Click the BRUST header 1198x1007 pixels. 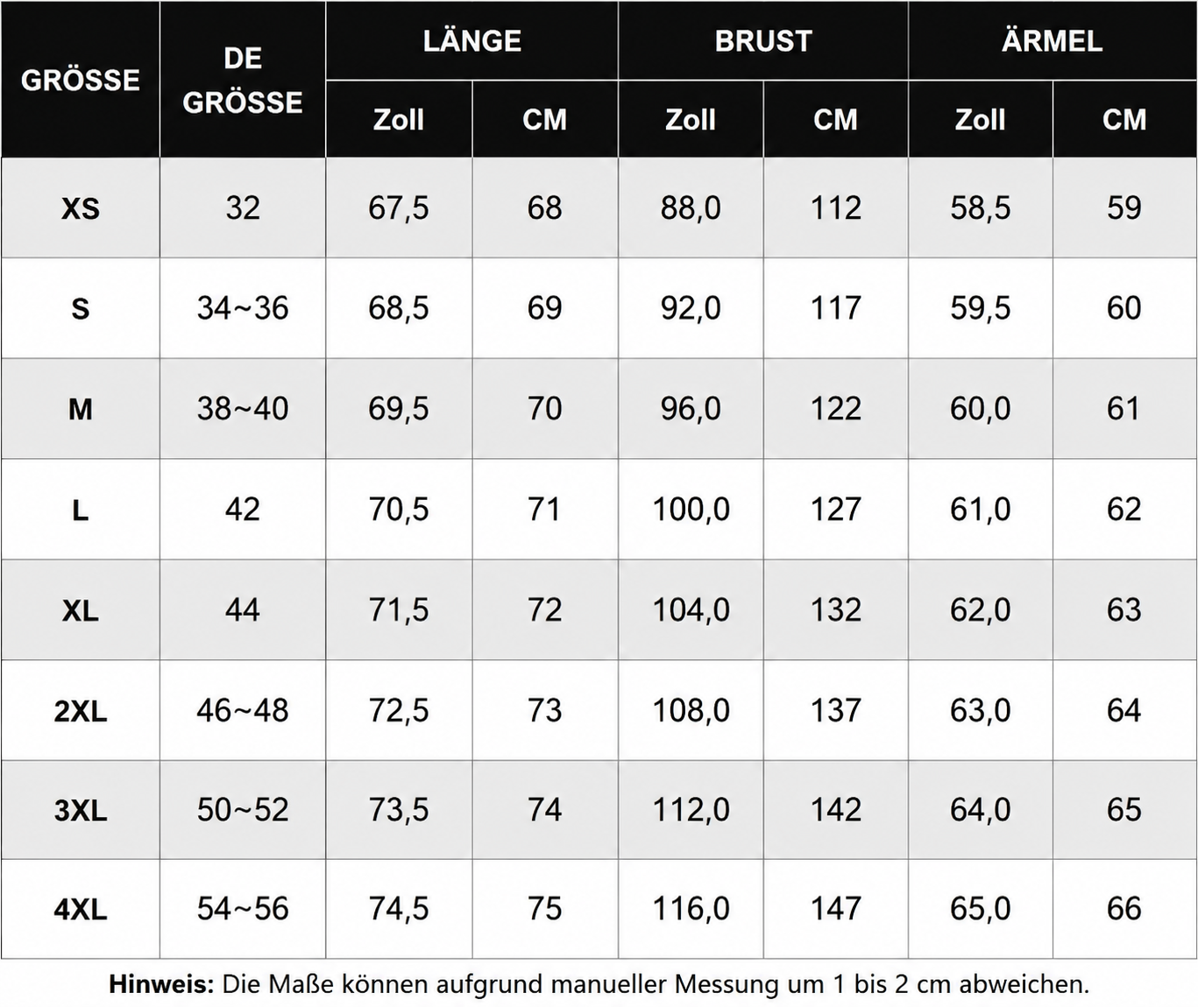tap(763, 41)
